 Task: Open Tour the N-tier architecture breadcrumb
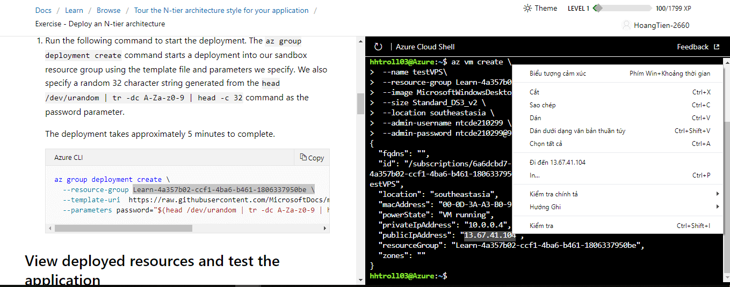(221, 10)
